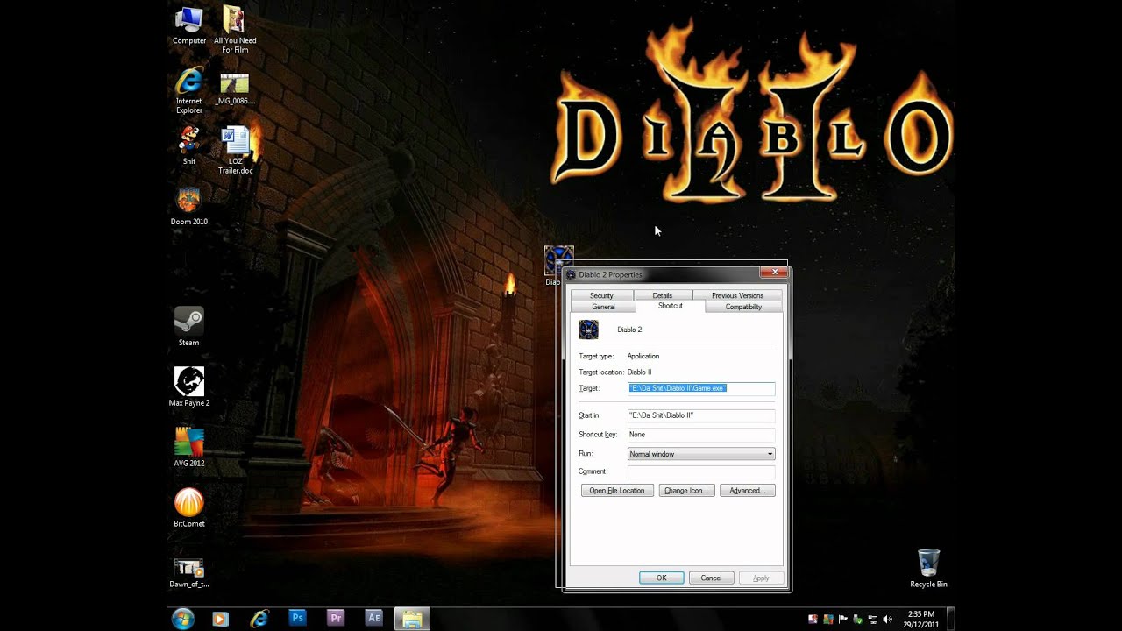This screenshot has height=631, width=1122.
Task: Switch to the Compatibility tab
Action: point(743,307)
